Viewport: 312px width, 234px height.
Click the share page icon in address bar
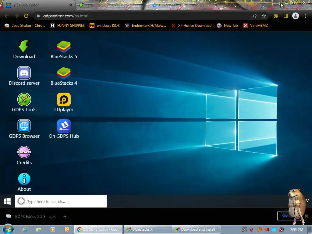point(254,16)
